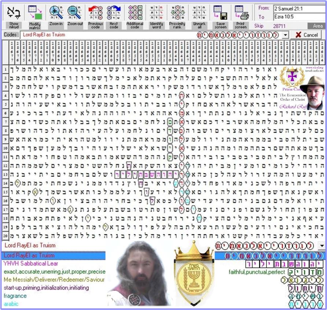Toggle the Show nikud icon
The image size is (327, 310).
click(14, 12)
